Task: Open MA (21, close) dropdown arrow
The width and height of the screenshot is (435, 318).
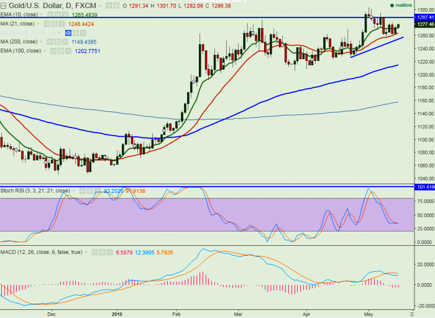Action: click(x=39, y=24)
